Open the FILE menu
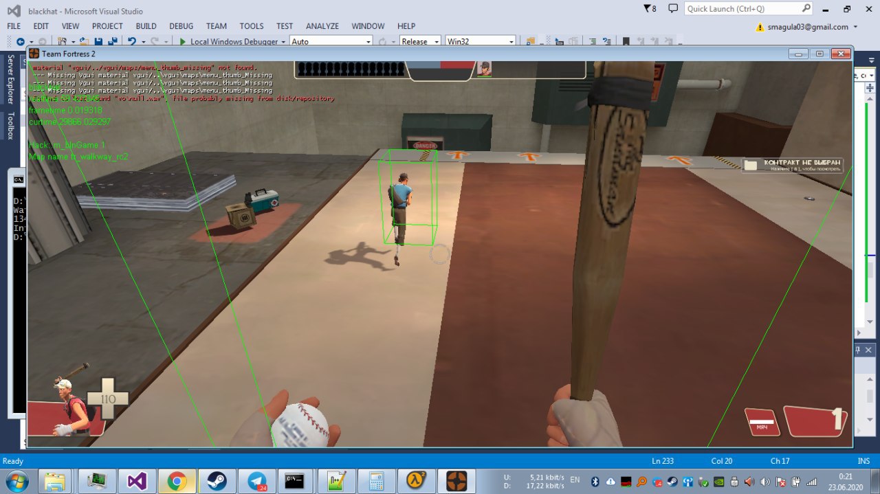This screenshot has height=494, width=880. pyautogui.click(x=14, y=26)
